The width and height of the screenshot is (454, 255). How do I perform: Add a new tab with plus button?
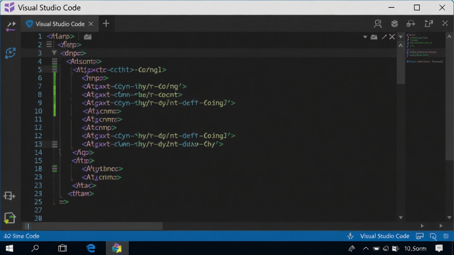pos(106,24)
